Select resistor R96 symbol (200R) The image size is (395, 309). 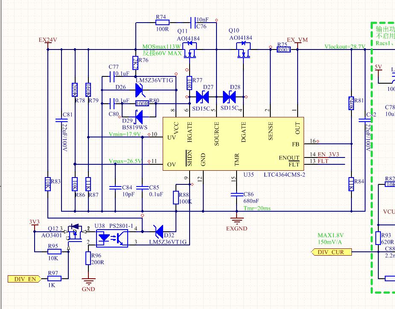pyautogui.click(x=88, y=258)
